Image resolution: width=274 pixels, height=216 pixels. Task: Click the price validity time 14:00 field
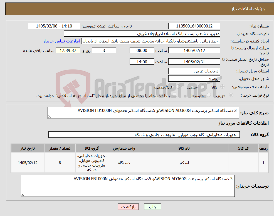142,62
